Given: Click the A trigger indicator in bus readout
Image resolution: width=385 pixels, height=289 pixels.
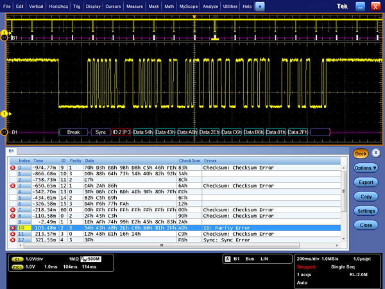Looking at the screenshot, I should tap(227, 259).
